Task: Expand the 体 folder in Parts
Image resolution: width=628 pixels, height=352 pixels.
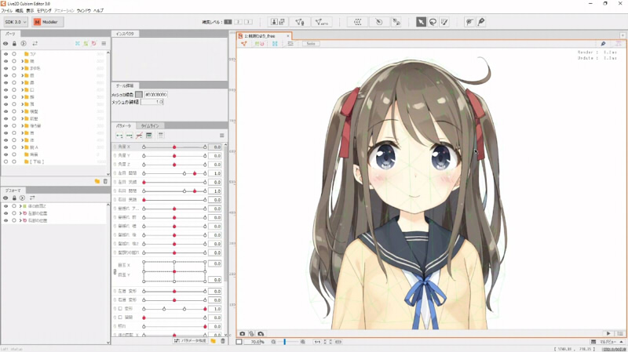Action: pyautogui.click(x=23, y=140)
